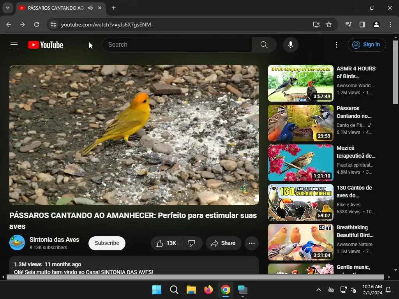Open 130 Cantos de aves thumbnail

(300, 202)
